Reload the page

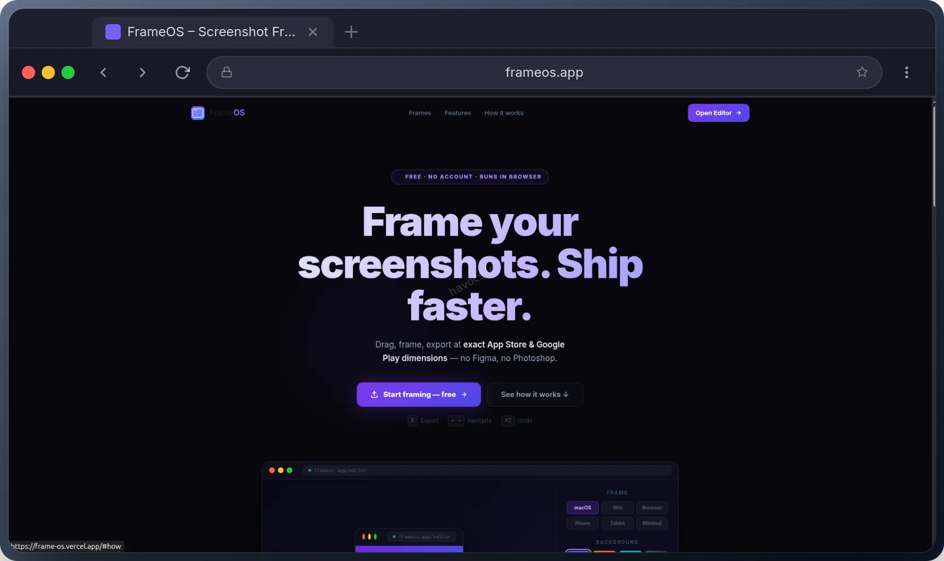point(182,72)
